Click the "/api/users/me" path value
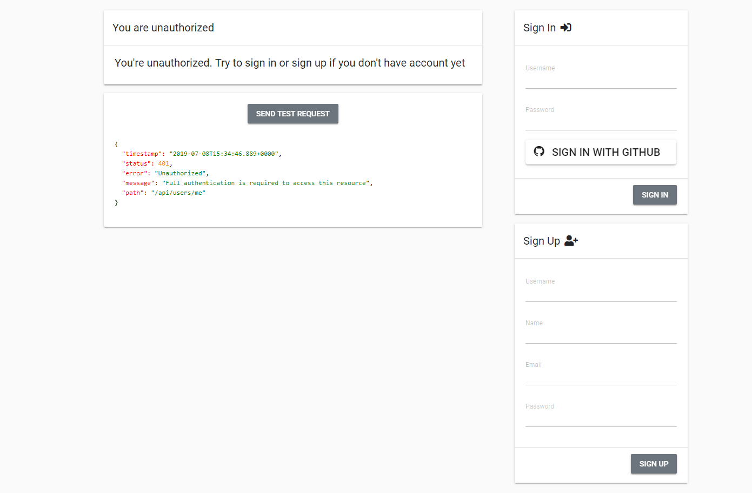 coord(178,193)
